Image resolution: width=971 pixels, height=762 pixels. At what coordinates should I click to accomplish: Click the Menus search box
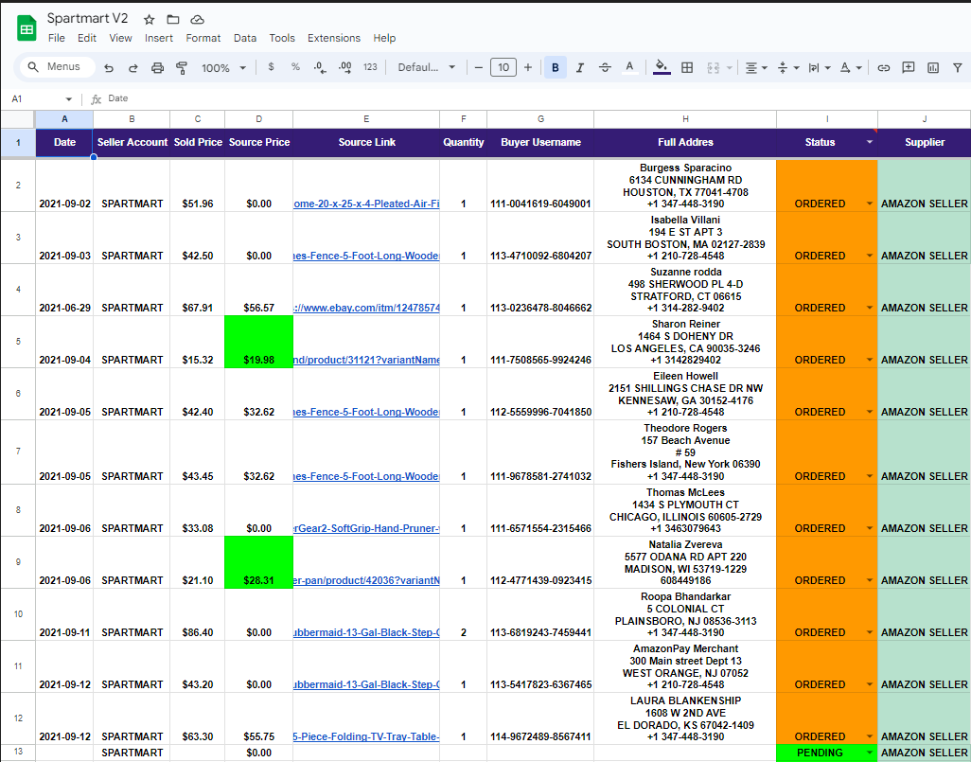point(58,67)
